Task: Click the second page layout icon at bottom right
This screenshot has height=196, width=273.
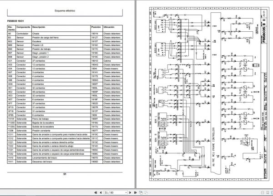Action: click(268, 192)
